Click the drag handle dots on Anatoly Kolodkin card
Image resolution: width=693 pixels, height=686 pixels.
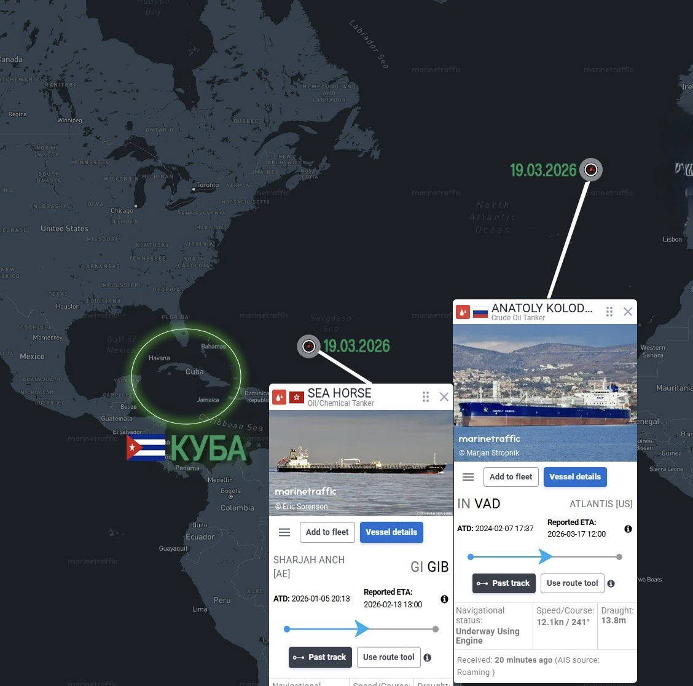609,312
